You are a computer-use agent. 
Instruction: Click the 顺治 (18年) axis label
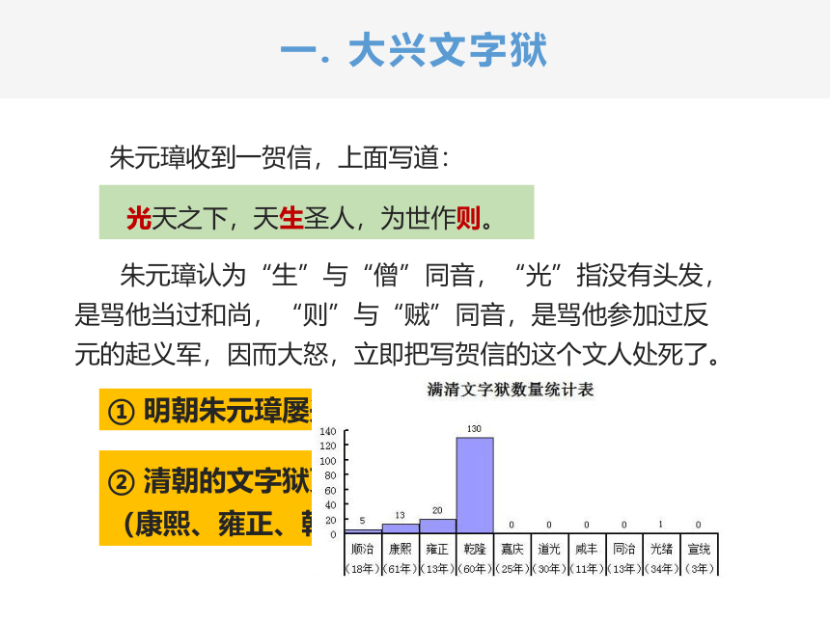point(363,558)
